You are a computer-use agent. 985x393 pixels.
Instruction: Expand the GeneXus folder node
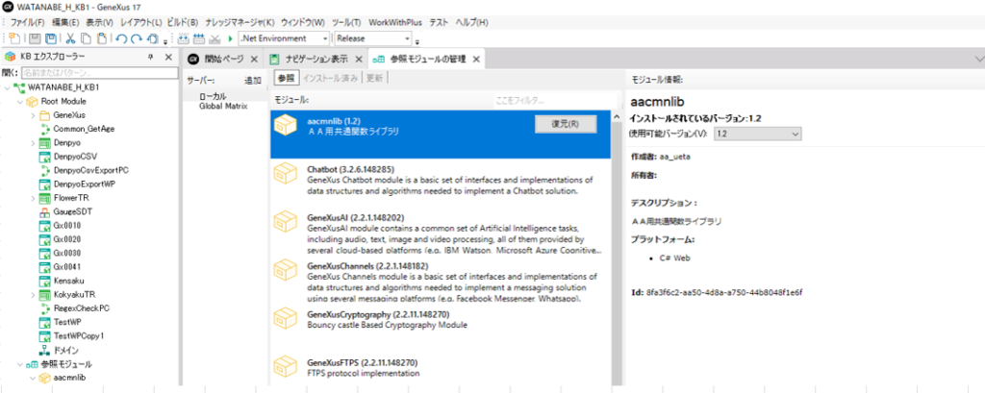pos(33,115)
